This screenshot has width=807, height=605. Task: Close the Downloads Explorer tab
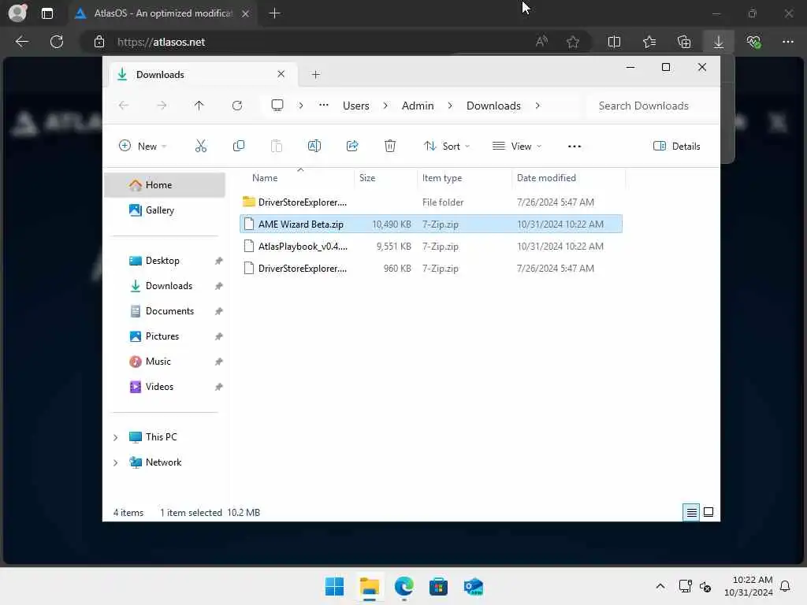pyautogui.click(x=281, y=74)
